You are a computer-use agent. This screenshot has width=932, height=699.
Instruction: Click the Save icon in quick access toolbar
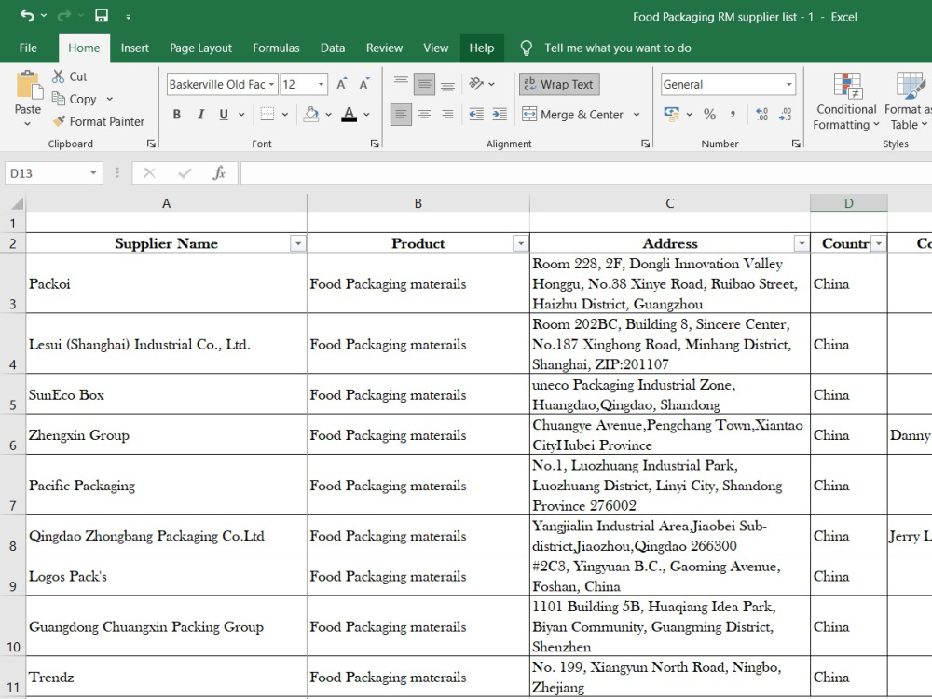[102, 16]
